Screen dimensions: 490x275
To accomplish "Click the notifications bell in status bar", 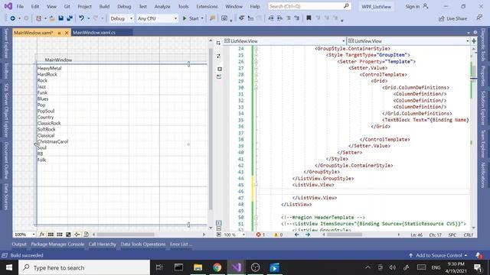I will click(x=479, y=255).
